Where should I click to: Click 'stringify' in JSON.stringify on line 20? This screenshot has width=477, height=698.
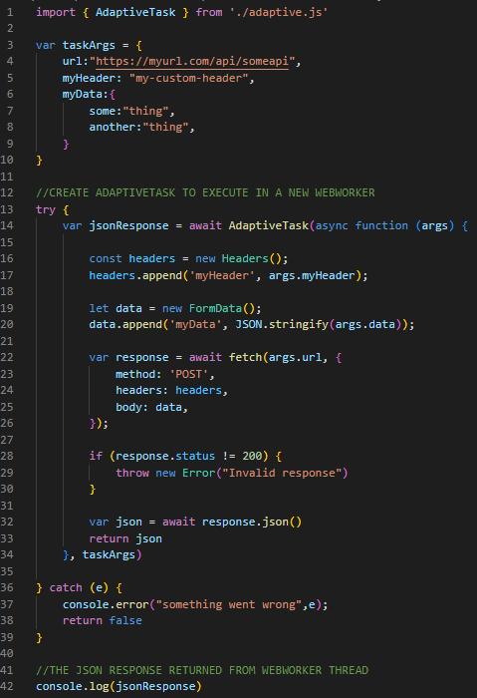299,324
